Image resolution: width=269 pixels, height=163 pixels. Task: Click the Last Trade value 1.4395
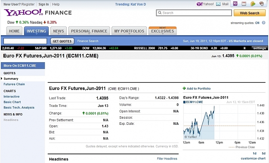click(x=102, y=98)
